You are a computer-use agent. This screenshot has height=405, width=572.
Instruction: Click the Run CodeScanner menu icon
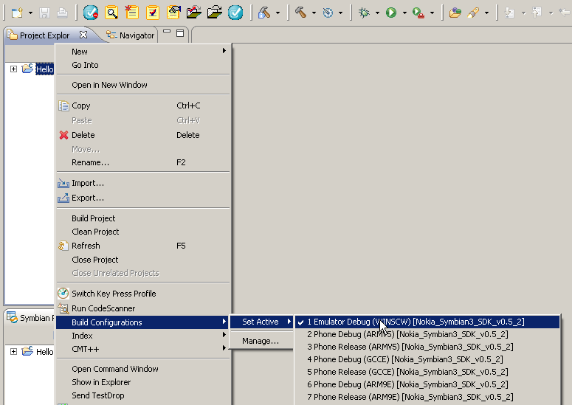63,308
